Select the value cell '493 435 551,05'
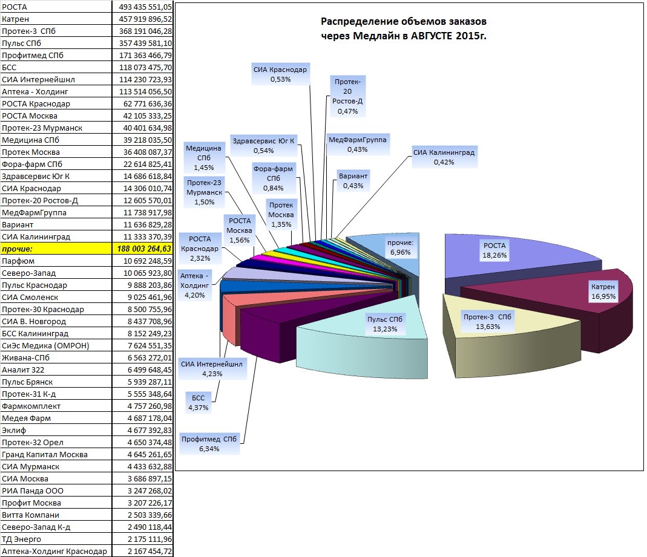647x557 pixels. pyautogui.click(x=142, y=7)
